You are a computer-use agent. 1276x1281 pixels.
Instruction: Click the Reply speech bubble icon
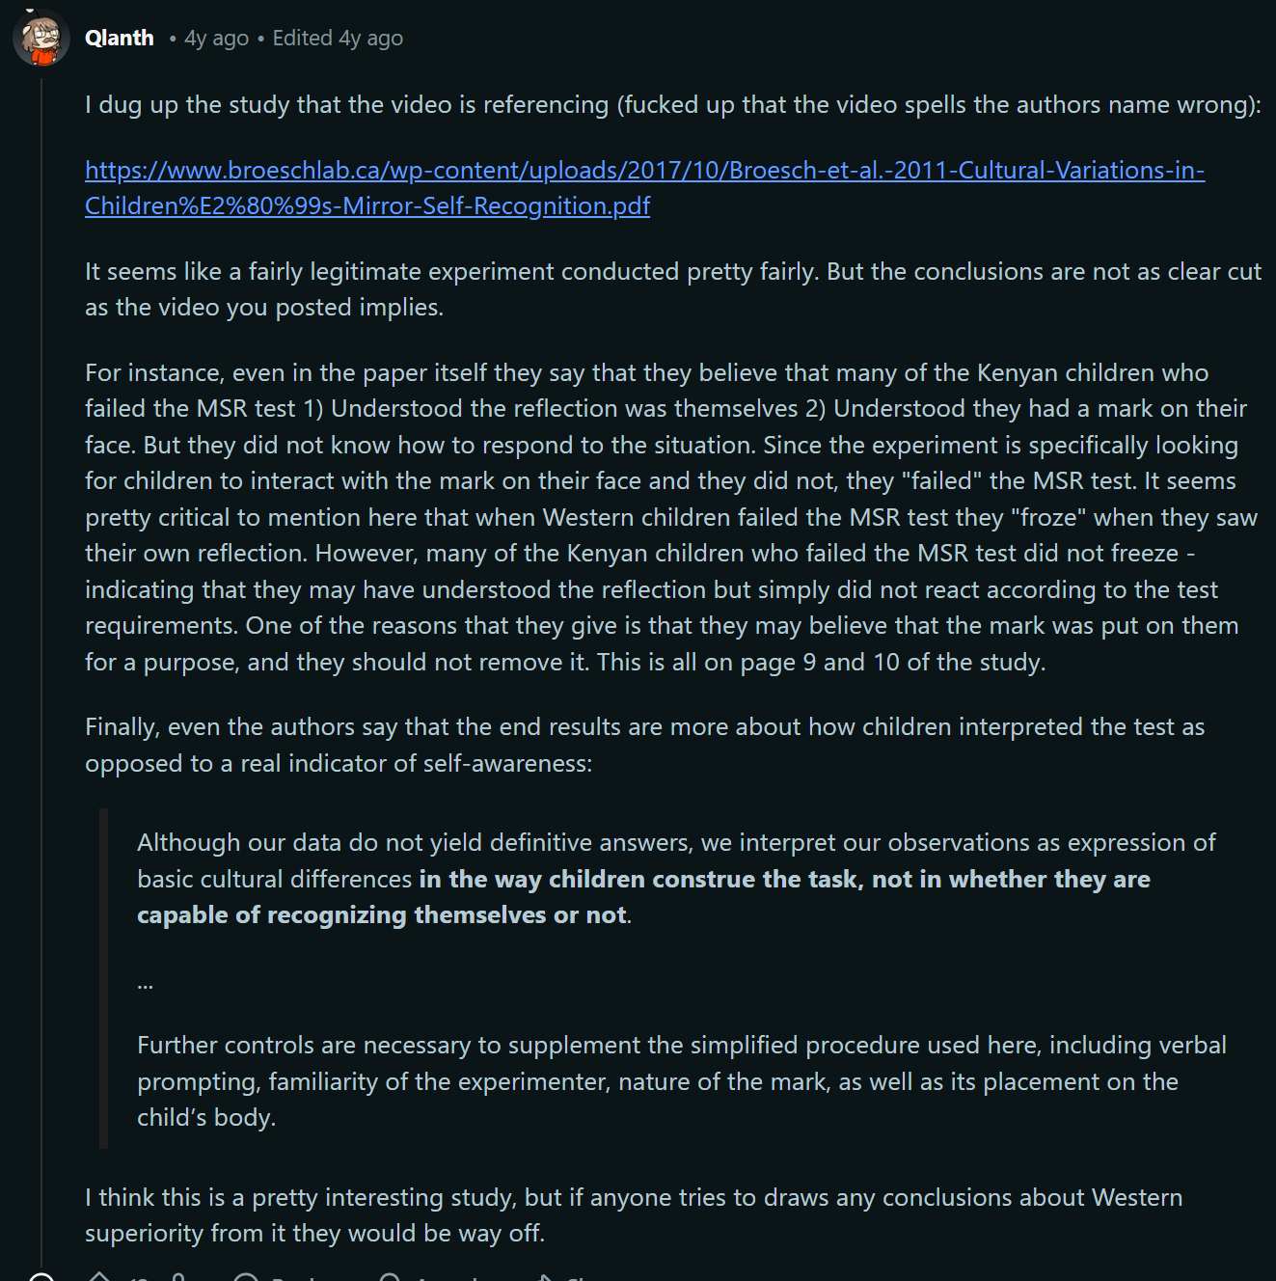(x=246, y=1278)
